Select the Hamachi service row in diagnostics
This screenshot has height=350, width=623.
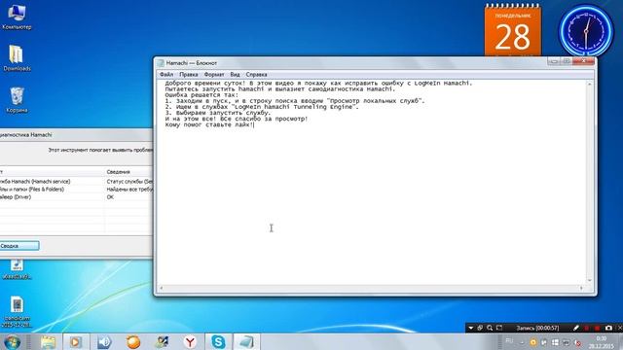pyautogui.click(x=76, y=182)
